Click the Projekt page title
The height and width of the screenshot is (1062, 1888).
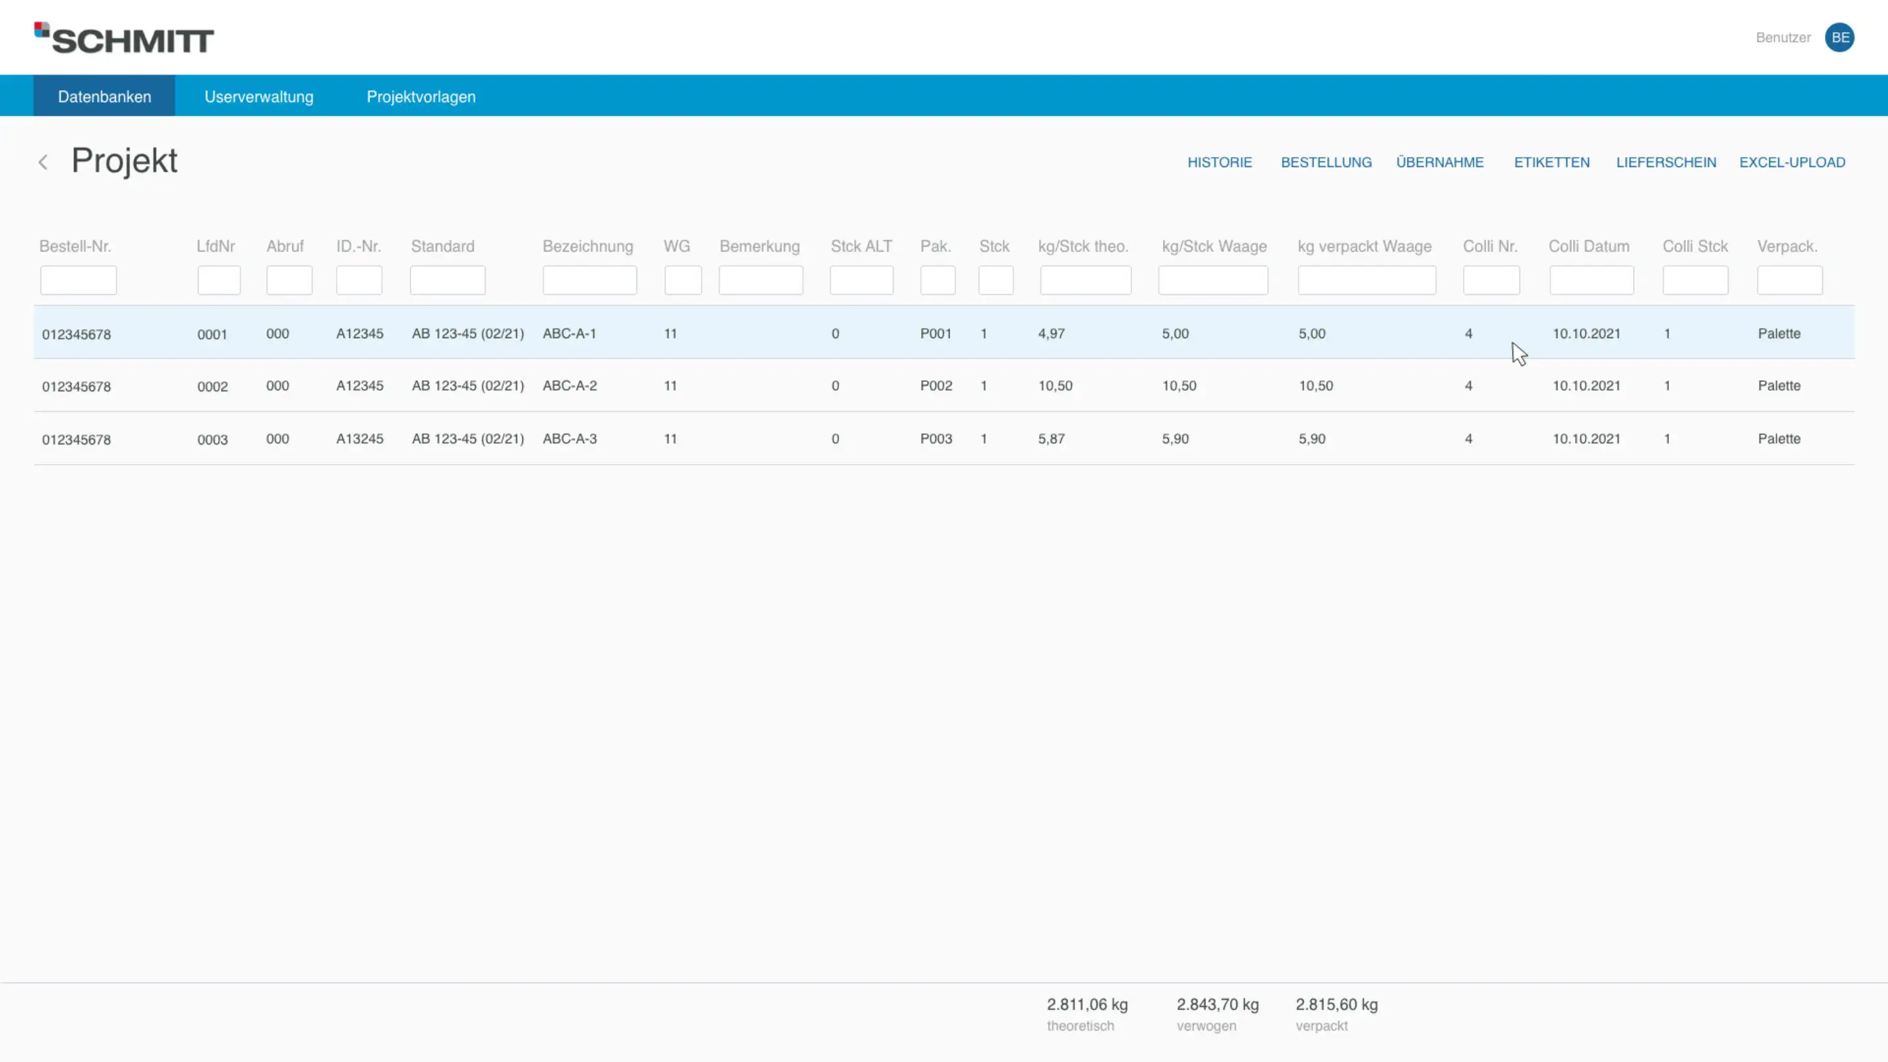(x=124, y=161)
